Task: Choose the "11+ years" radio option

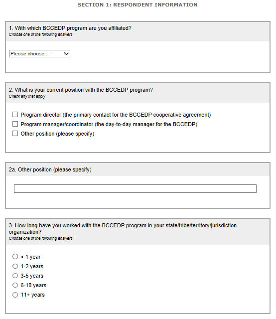Action: tap(15, 295)
